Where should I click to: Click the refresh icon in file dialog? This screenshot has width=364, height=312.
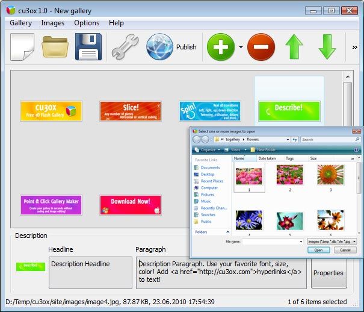[x=295, y=140]
